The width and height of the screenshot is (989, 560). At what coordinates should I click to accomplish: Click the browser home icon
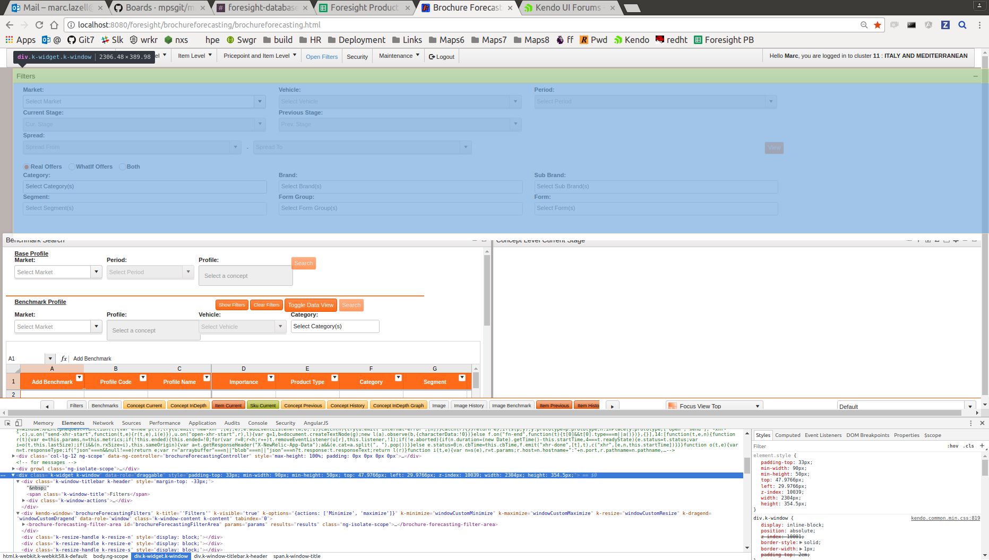pos(54,25)
